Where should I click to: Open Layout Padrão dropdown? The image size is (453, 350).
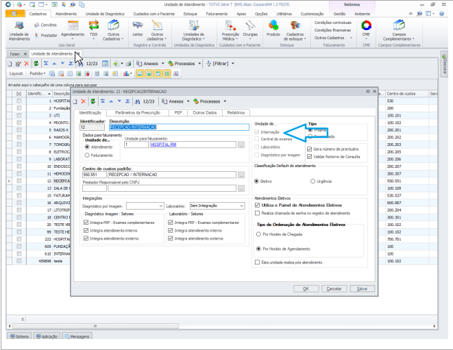[x=37, y=74]
